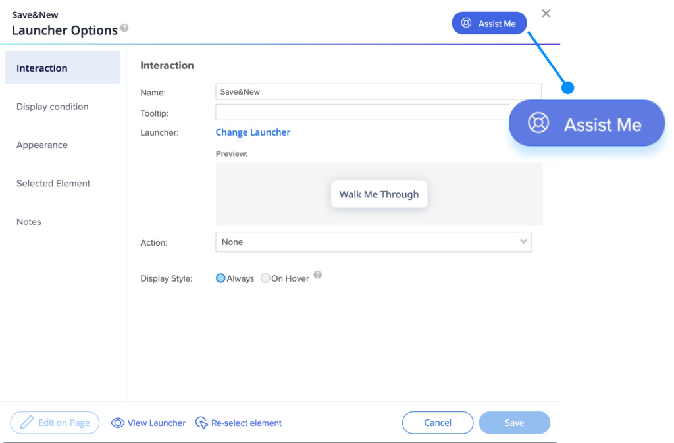Click the Walk Me Through launcher preview
Viewport: 674px width, 443px height.
[x=379, y=194]
